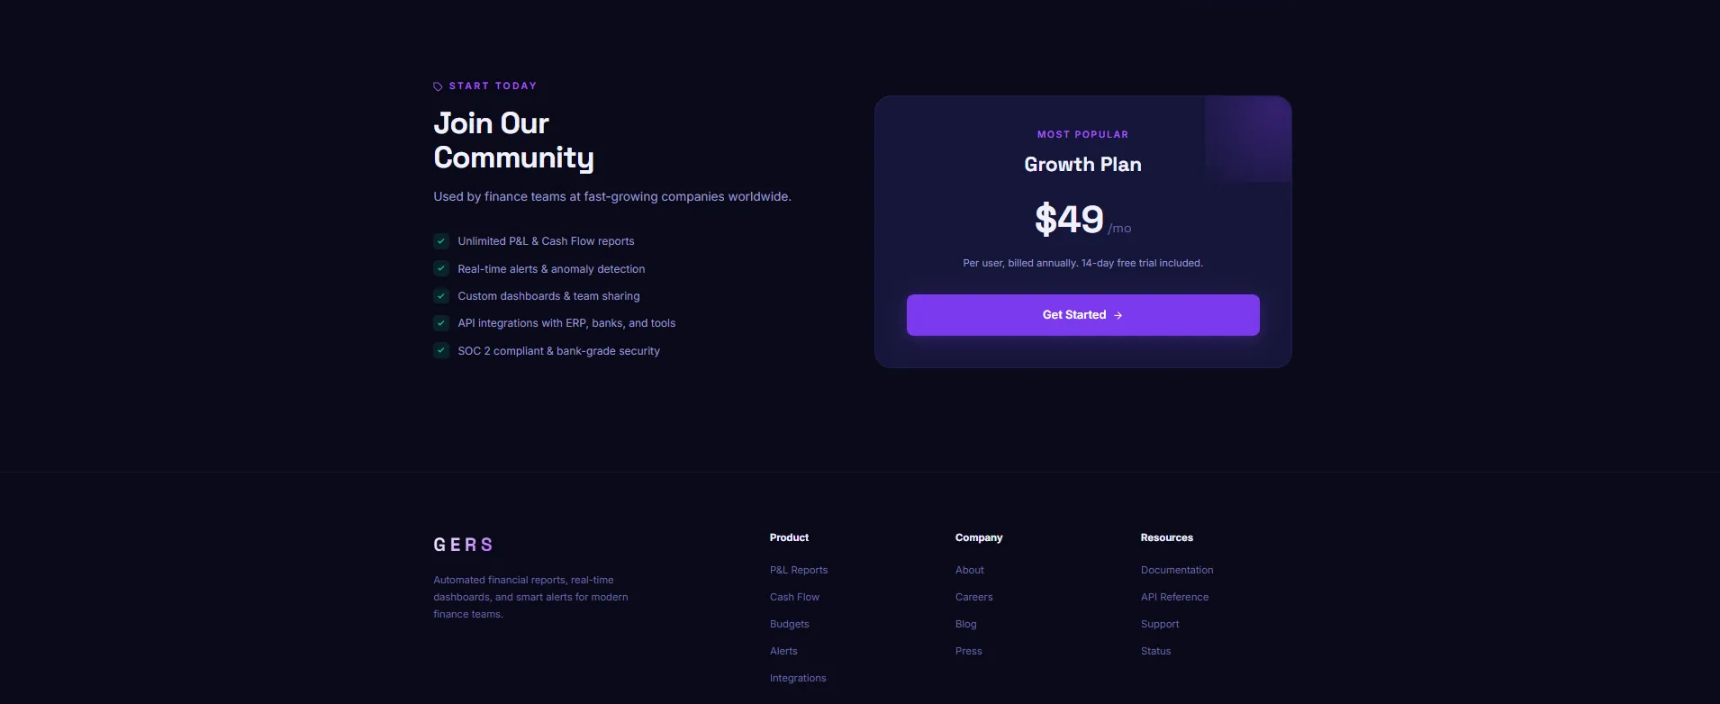Click the arrow icon on Get Started
1720x704 pixels.
point(1118,315)
